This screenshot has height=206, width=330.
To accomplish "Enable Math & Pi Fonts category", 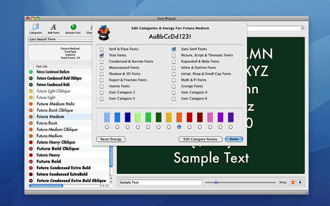I will point(174,80).
